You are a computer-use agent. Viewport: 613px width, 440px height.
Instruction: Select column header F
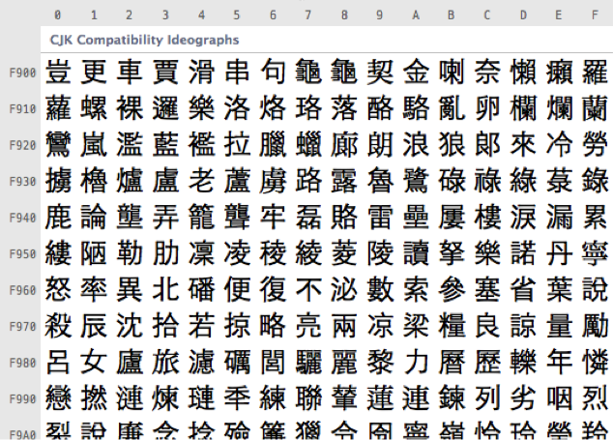coord(595,15)
